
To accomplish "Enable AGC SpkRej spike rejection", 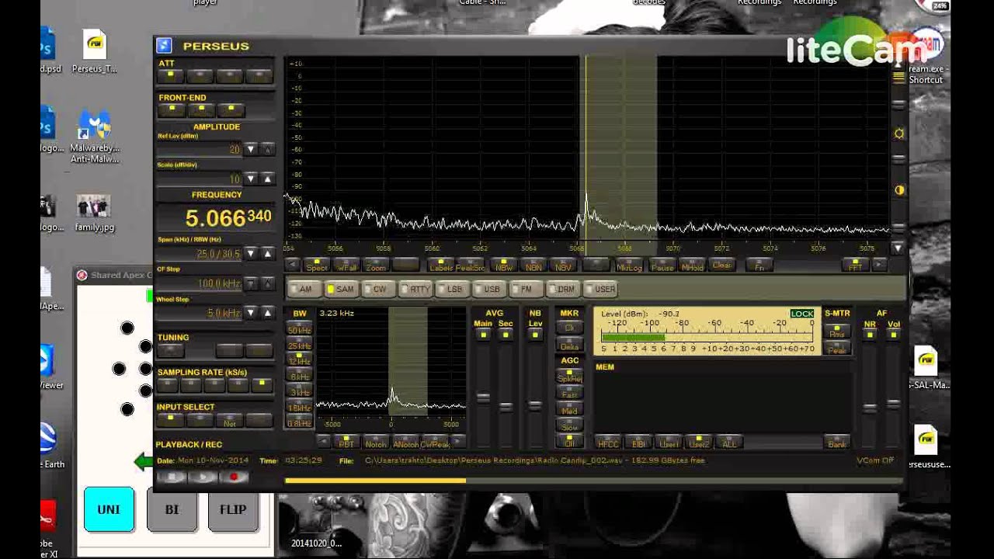I will pyautogui.click(x=569, y=377).
